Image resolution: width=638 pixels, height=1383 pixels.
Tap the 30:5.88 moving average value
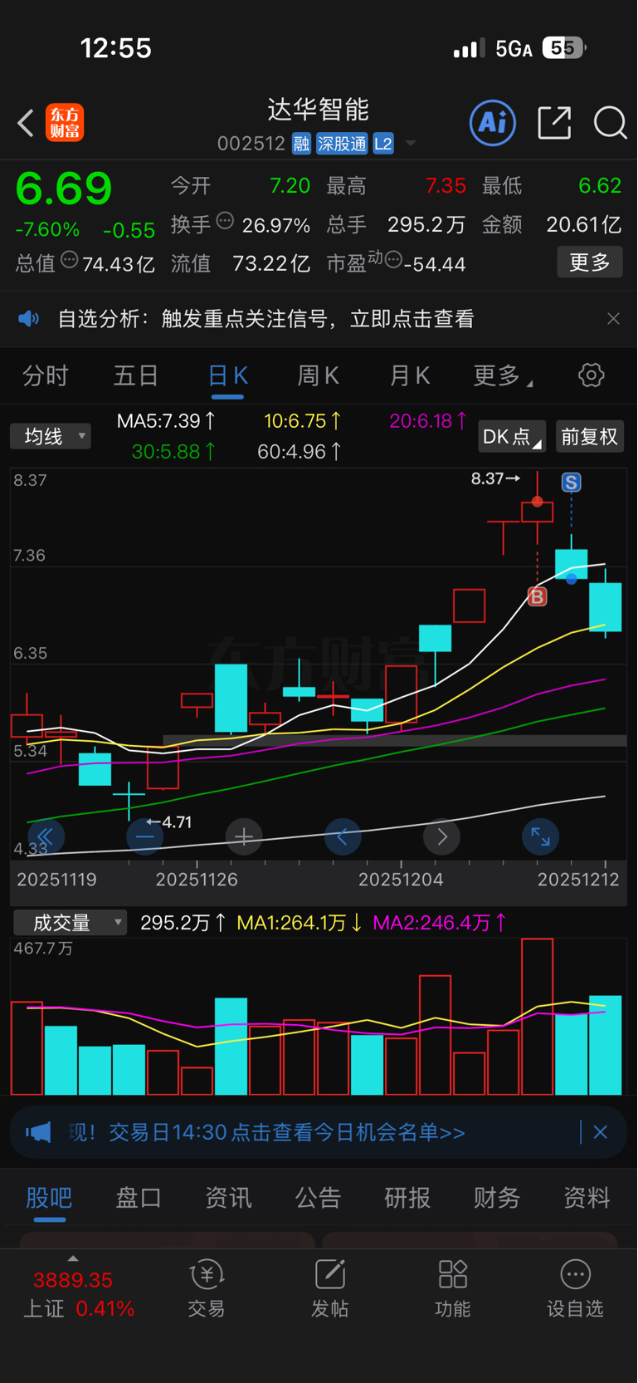click(174, 452)
